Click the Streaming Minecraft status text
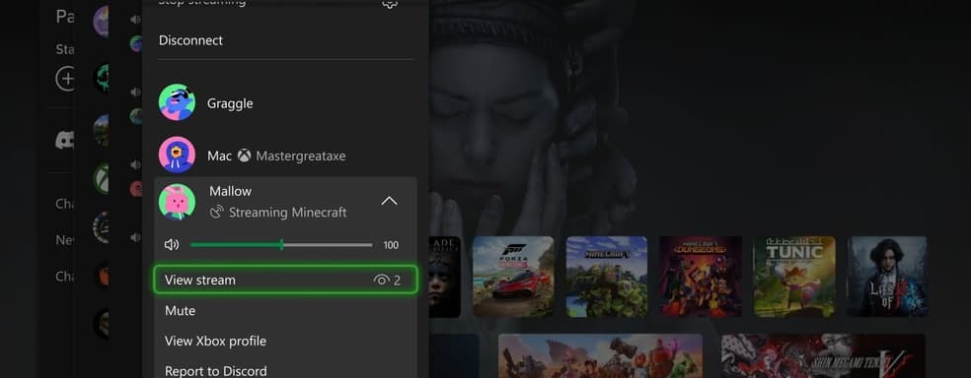The height and width of the screenshot is (378, 971). click(x=288, y=213)
